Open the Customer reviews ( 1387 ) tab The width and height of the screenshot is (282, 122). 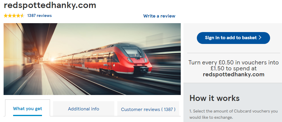148,109
